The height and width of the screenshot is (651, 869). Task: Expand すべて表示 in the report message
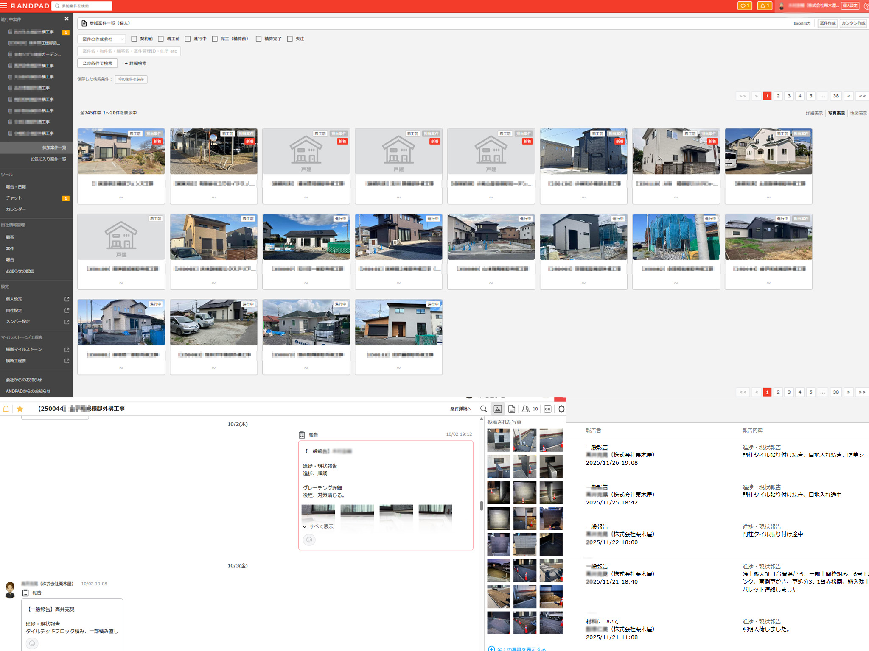click(321, 526)
